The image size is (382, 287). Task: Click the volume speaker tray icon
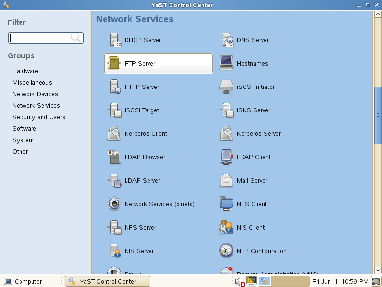pyautogui.click(x=240, y=281)
